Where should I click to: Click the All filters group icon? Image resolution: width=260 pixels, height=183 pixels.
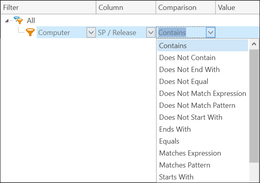click(18, 21)
